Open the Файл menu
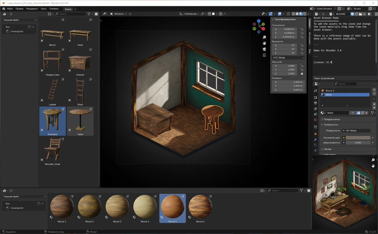The height and width of the screenshot is (234, 378). (10, 9)
